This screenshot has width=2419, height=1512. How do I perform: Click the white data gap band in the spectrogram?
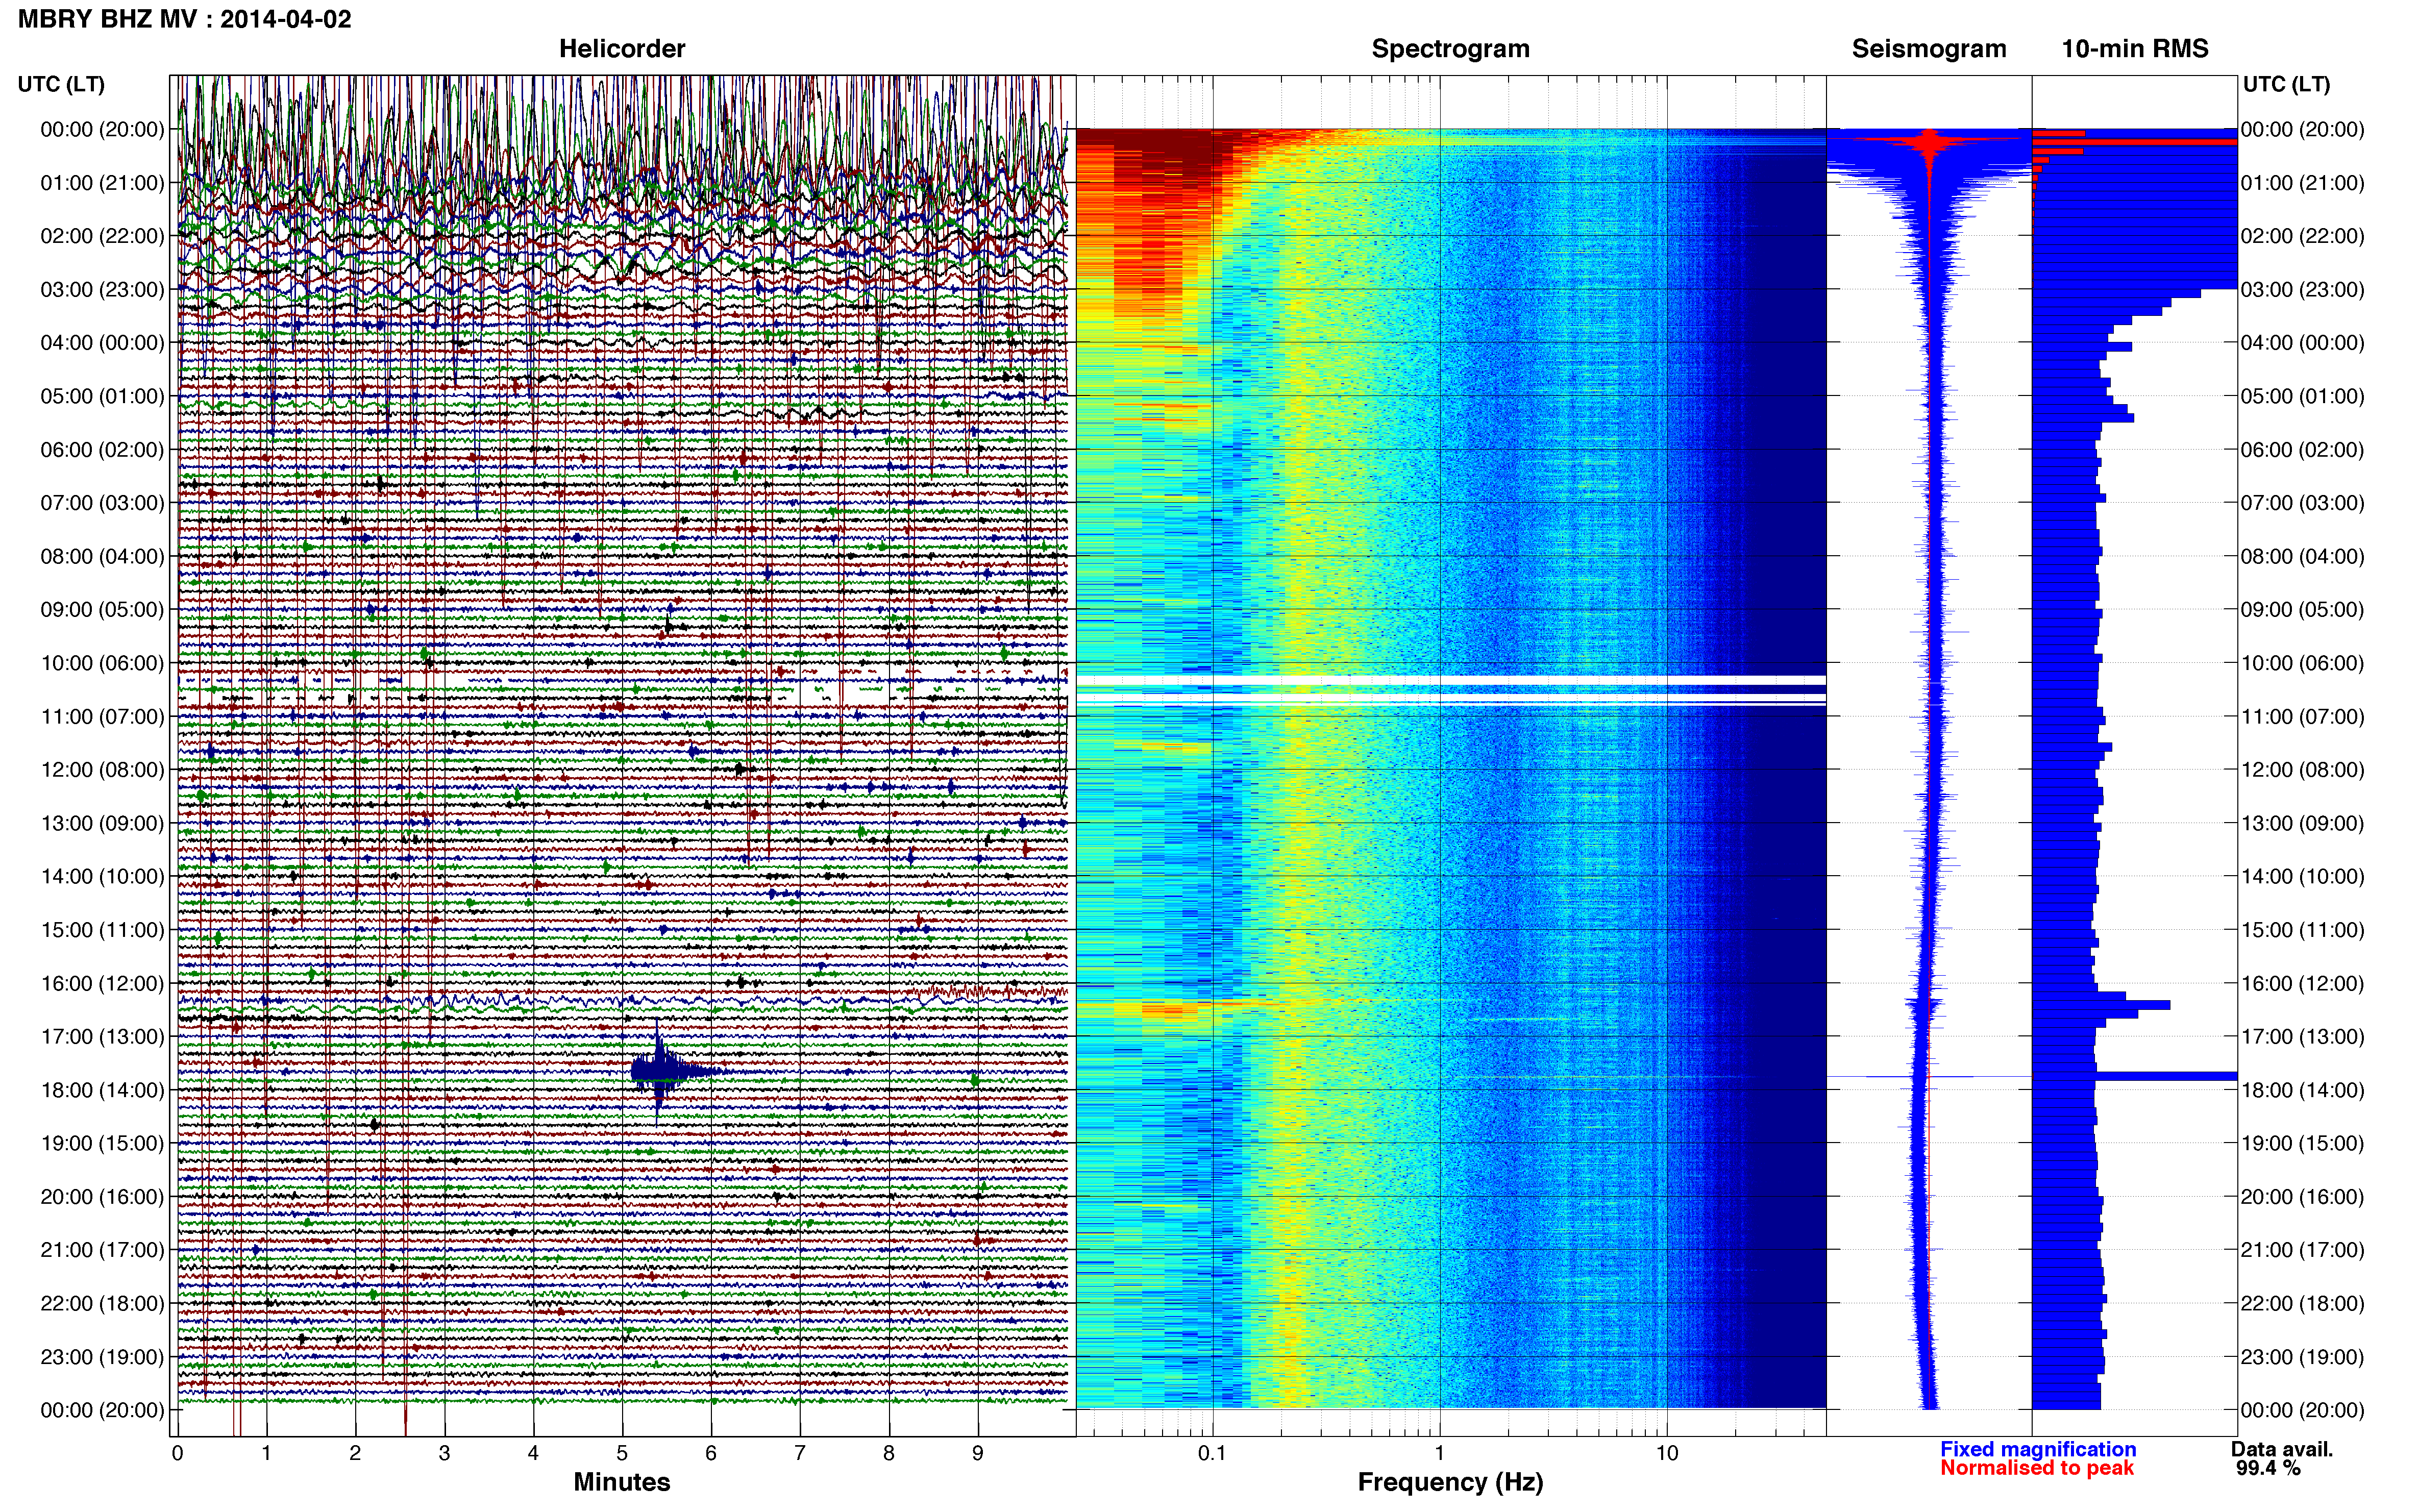1451,681
